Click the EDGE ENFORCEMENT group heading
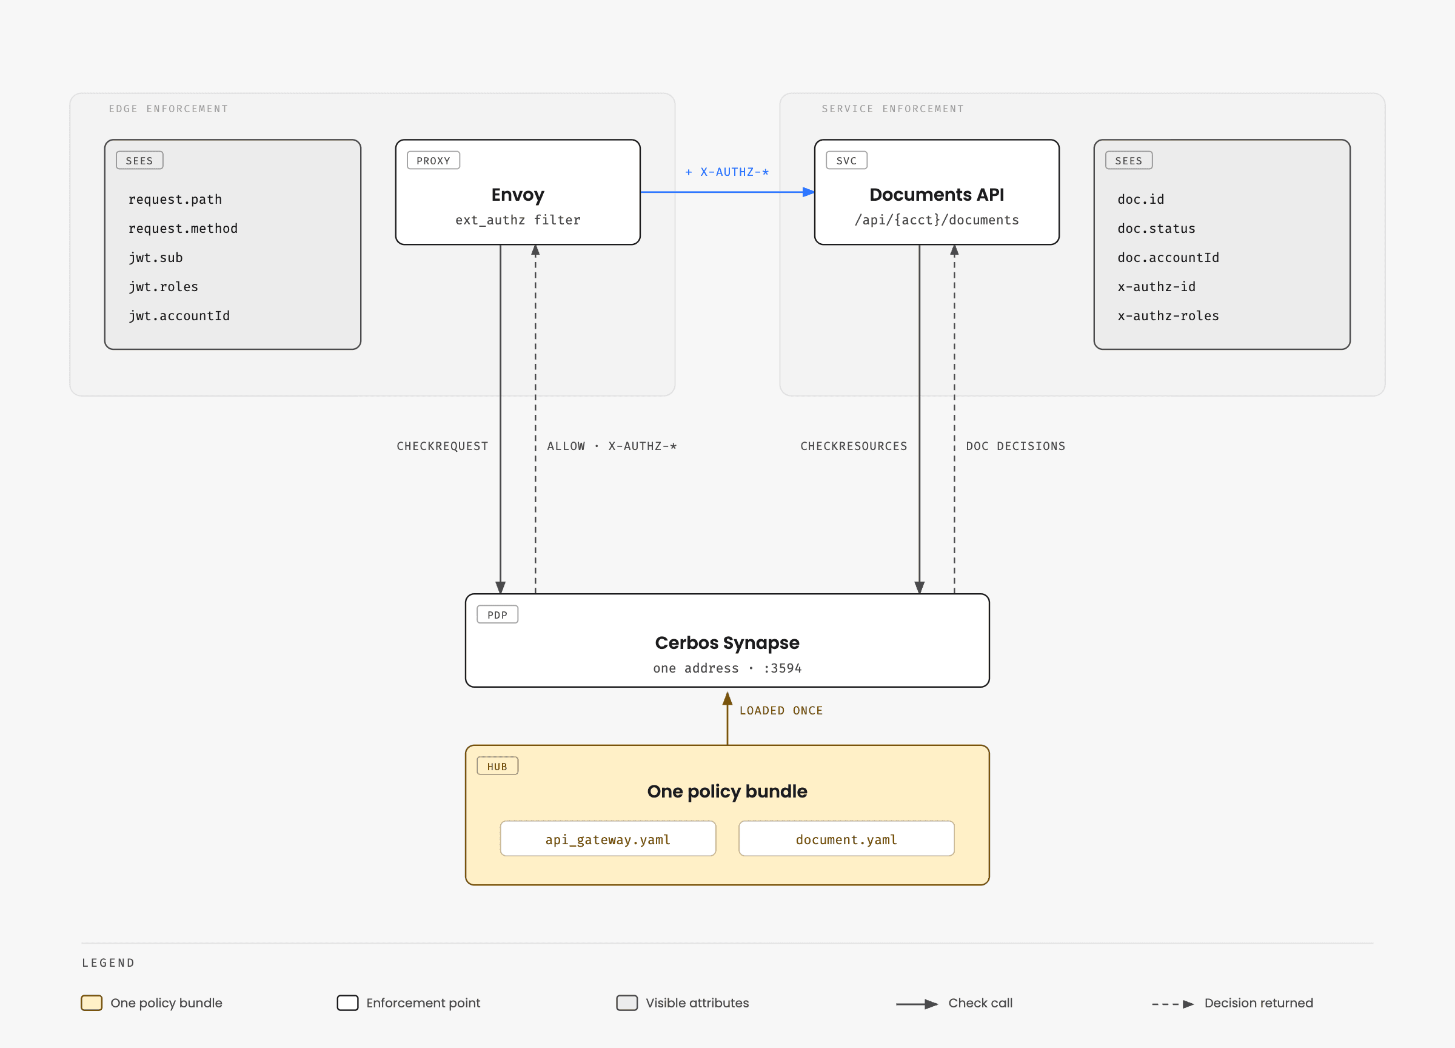The height and width of the screenshot is (1048, 1455). pos(169,109)
